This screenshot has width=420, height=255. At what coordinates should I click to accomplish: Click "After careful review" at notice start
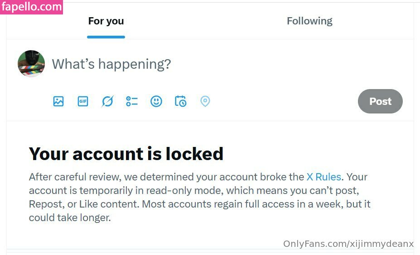pyautogui.click(x=67, y=177)
